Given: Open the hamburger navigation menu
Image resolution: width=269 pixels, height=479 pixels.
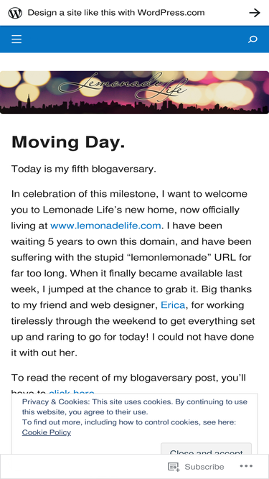Looking at the screenshot, I should [x=16, y=39].
